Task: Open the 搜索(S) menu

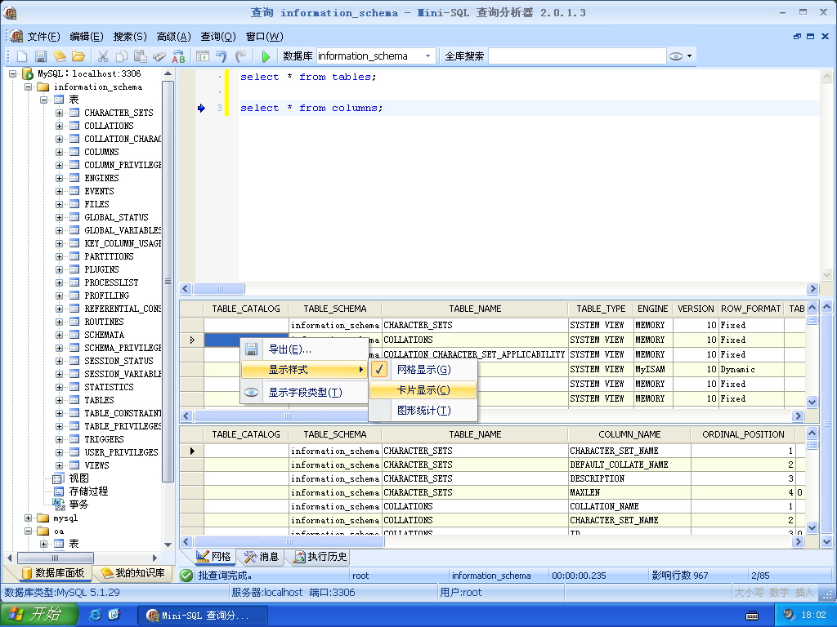Action: [130, 36]
